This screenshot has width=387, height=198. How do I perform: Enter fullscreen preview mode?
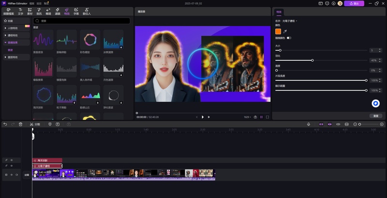268,117
